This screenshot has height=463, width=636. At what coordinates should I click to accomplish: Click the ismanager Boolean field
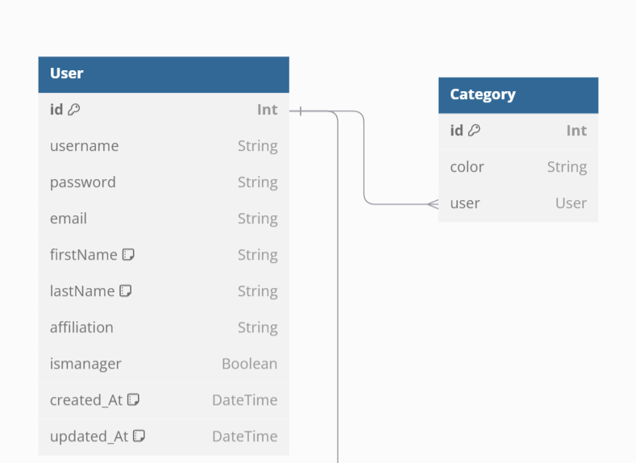(x=163, y=364)
